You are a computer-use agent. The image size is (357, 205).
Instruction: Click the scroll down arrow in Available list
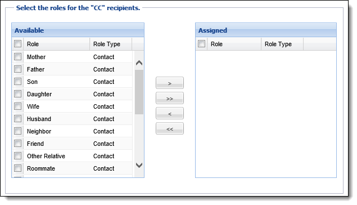139,165
